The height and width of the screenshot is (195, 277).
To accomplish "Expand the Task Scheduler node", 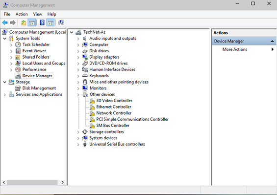I will pyautogui.click(x=11, y=45).
